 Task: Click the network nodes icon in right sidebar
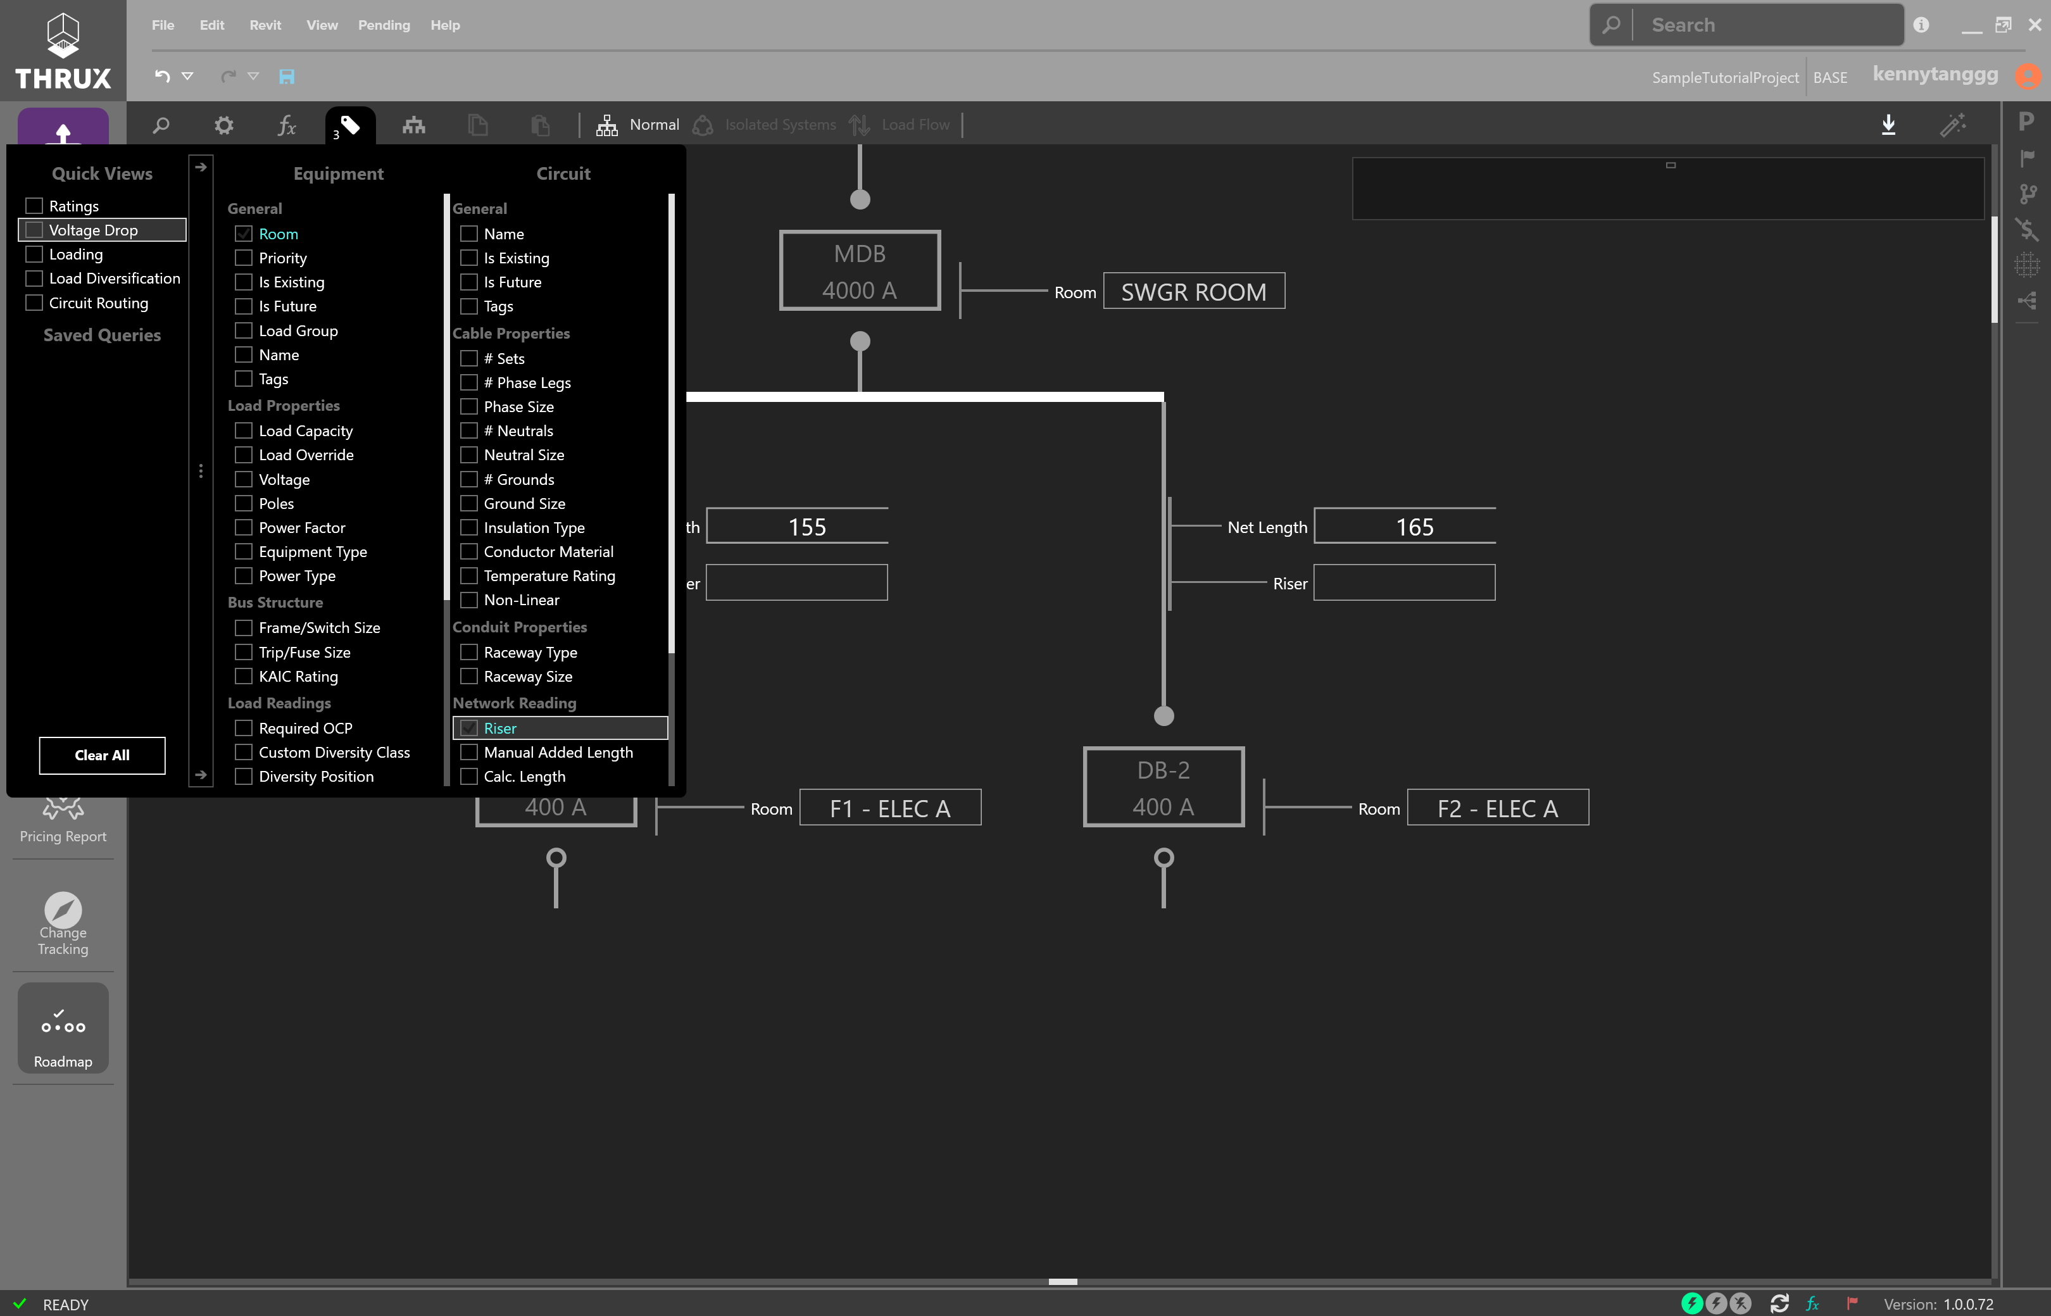pos(2026,301)
